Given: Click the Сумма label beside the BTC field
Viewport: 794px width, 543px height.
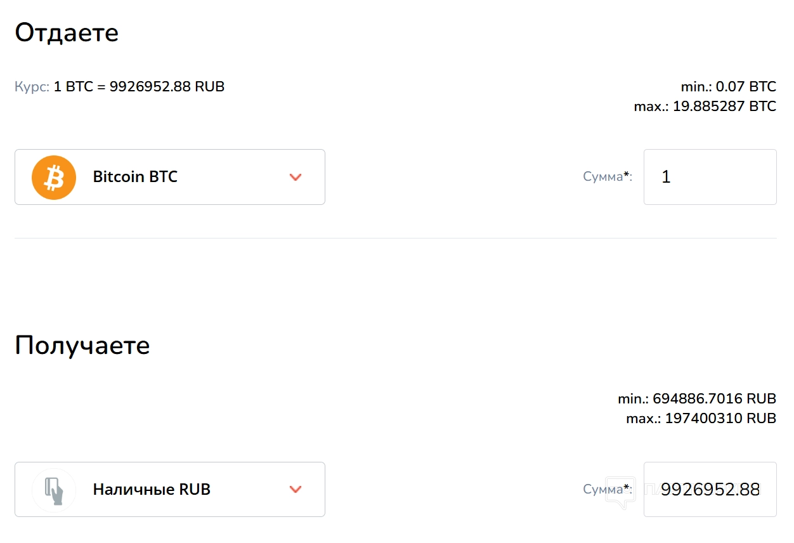Looking at the screenshot, I should pos(607,177).
